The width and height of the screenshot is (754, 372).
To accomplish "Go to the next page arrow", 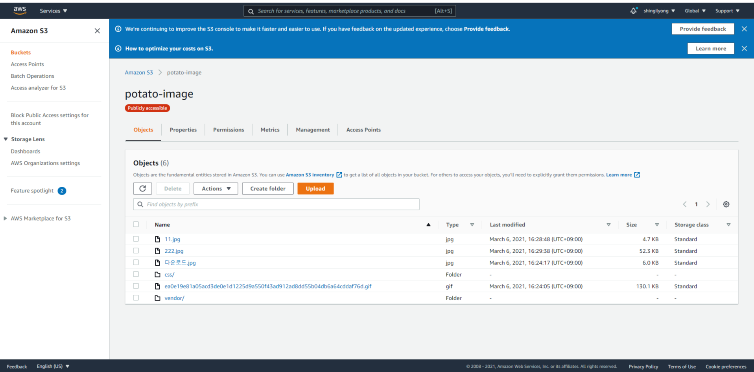I will click(708, 204).
